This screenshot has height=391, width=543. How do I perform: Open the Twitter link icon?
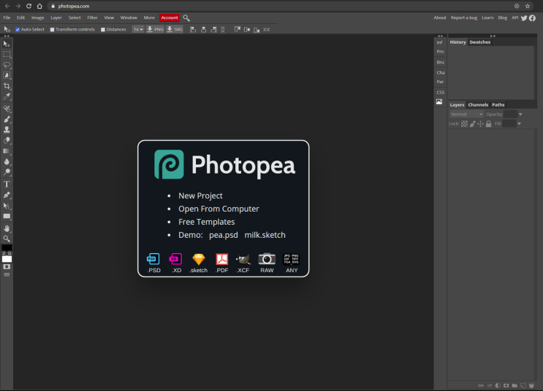(524, 18)
